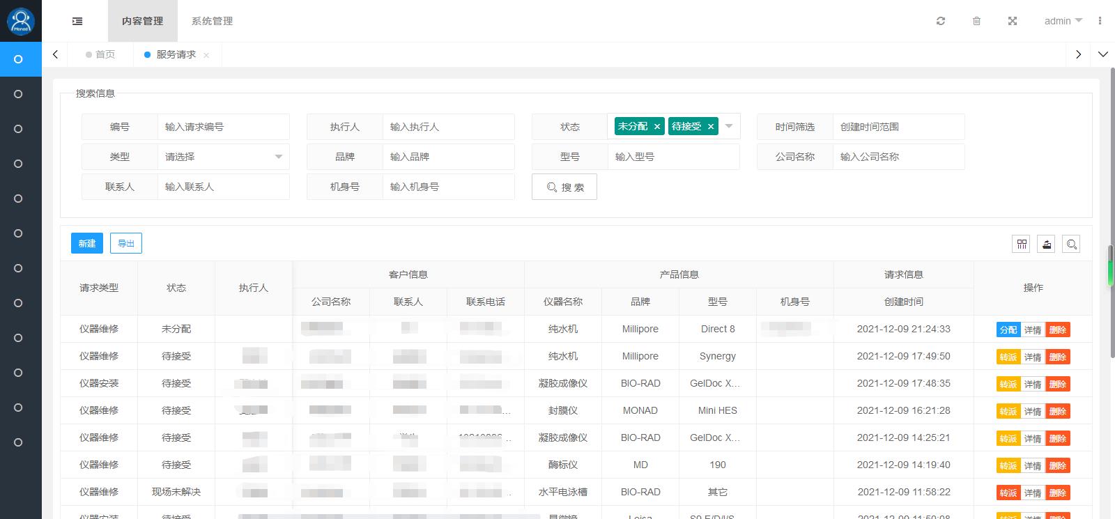Click the 分配 button for the Direct 8 row

[x=1008, y=330]
